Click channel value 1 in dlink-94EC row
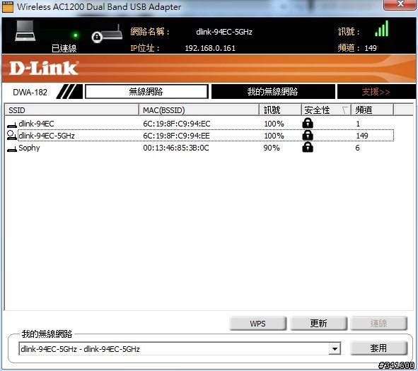The width and height of the screenshot is (418, 371). [358, 124]
